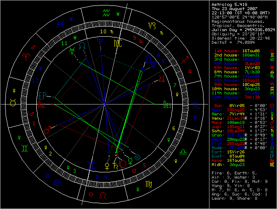Viewport: 277px width, 209px height.
Task: Select the Regiomontanus houses text line
Action: [237, 21]
